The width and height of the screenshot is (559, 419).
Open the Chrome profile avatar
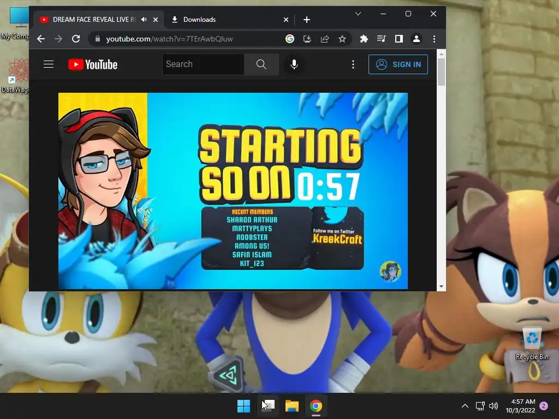[417, 39]
